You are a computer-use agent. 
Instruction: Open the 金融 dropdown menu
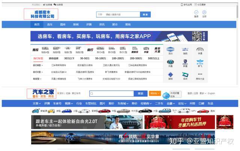[171, 103]
